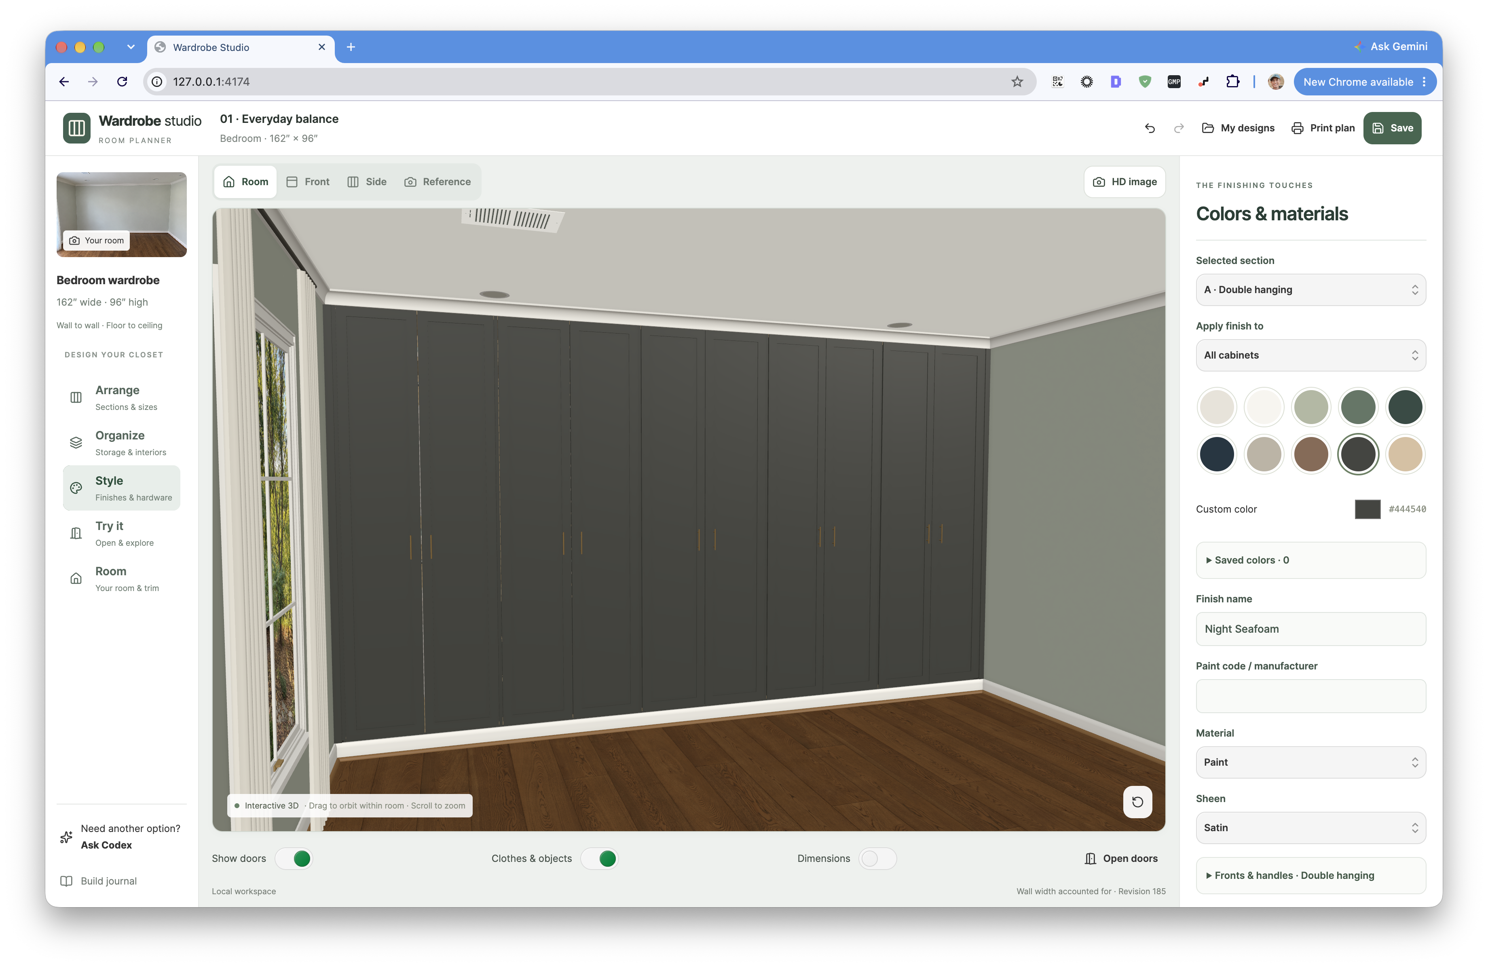
Task: Open the Chrome profile avatar
Action: point(1275,82)
